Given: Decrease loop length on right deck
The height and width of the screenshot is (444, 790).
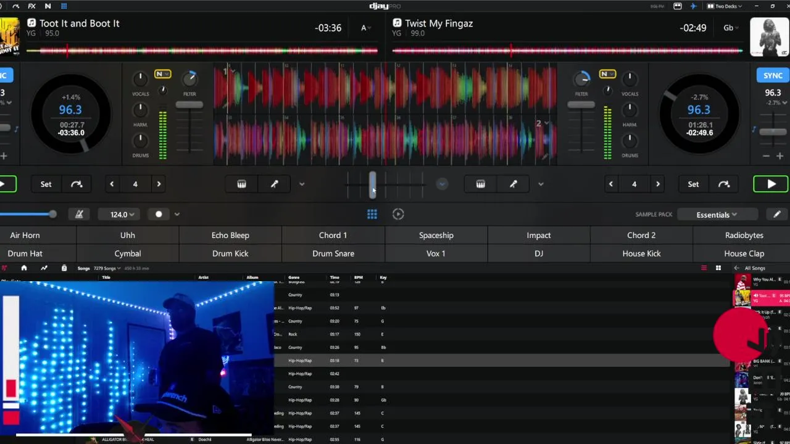Looking at the screenshot, I should point(611,184).
